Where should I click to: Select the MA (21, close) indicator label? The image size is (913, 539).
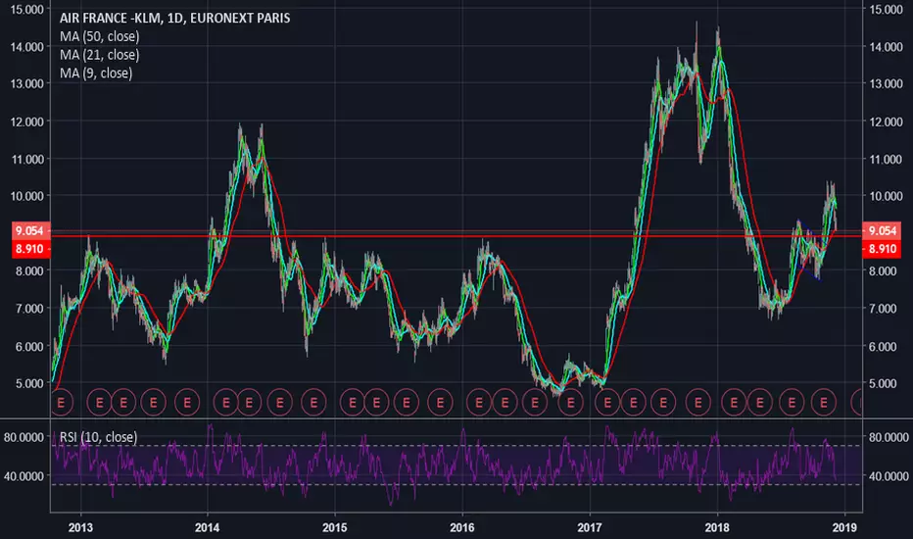[100, 55]
